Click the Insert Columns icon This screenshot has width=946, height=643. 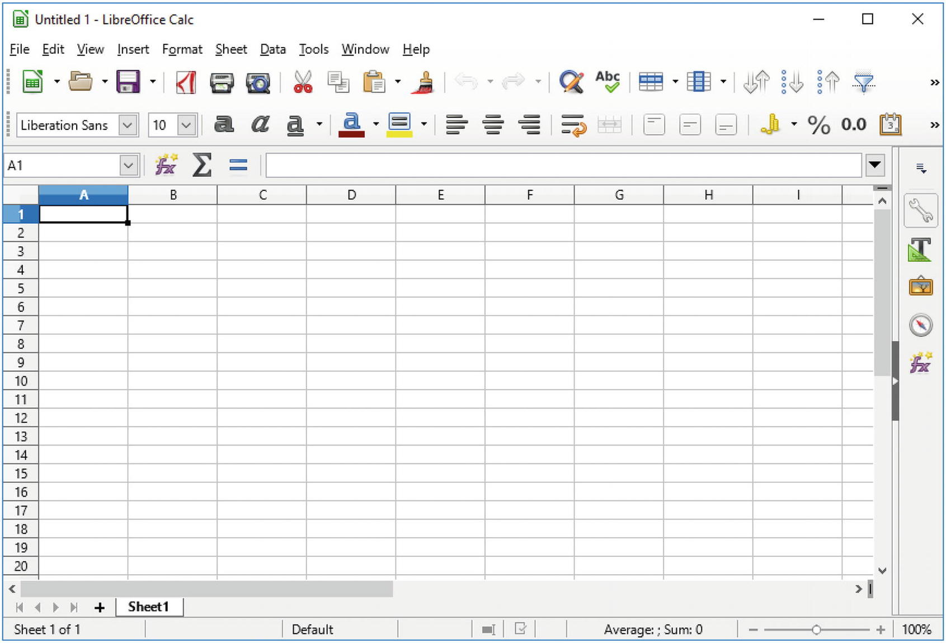pyautogui.click(x=699, y=82)
